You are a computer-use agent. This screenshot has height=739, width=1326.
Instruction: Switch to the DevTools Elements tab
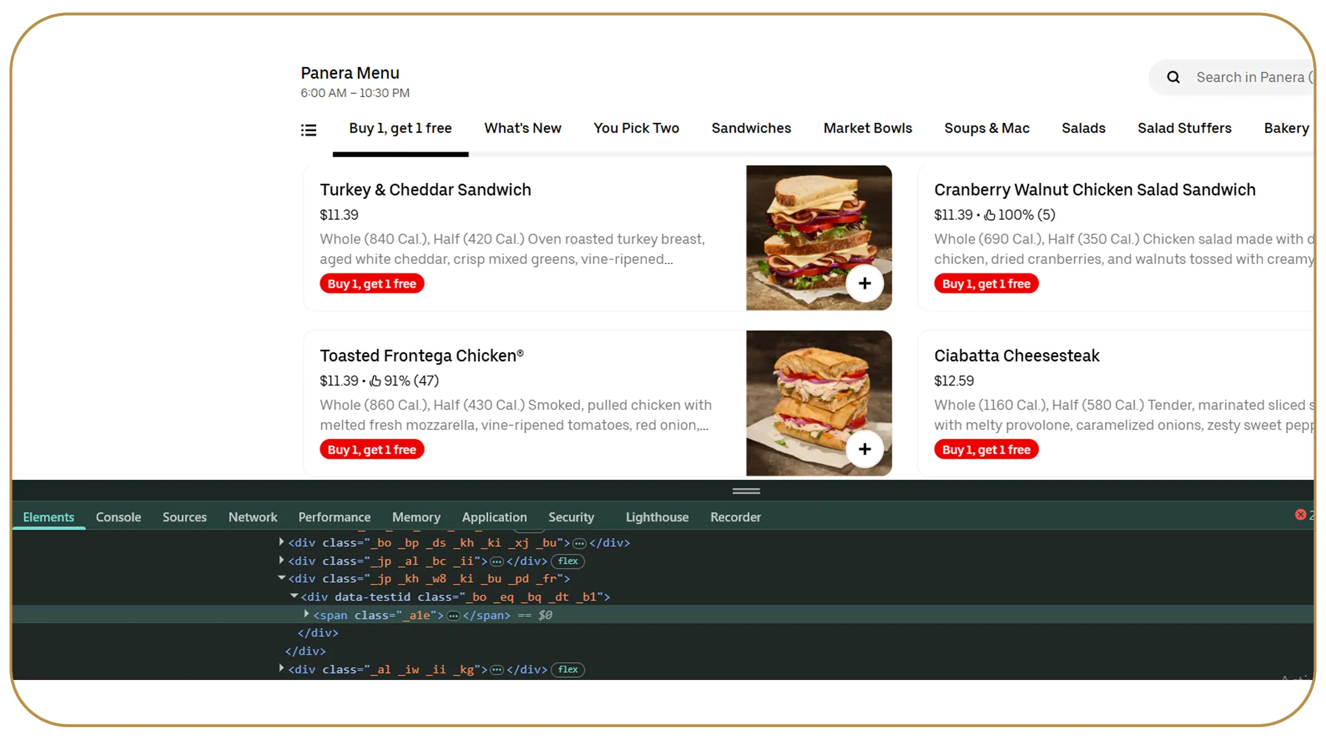[48, 517]
